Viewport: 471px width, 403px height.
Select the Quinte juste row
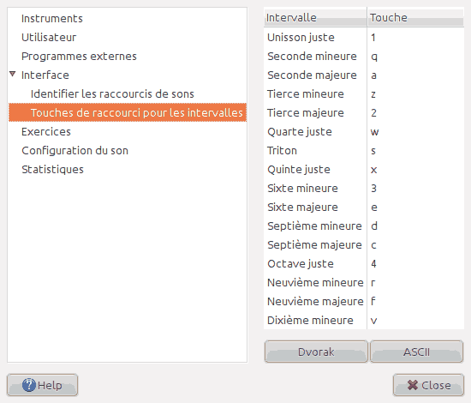pyautogui.click(x=364, y=170)
